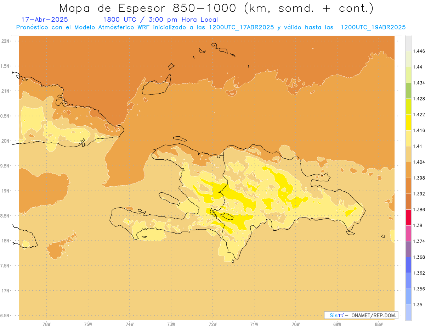Click the initialization stamp '1200UTC_17ABR2025'
Viewport: 425px width, 329px height.
[241, 27]
